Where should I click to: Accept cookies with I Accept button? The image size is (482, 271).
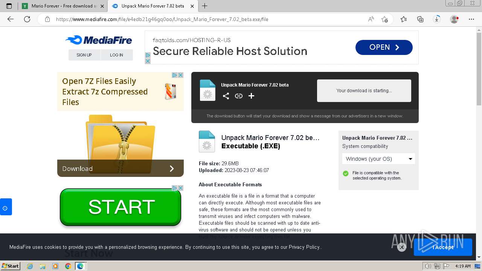point(443,247)
